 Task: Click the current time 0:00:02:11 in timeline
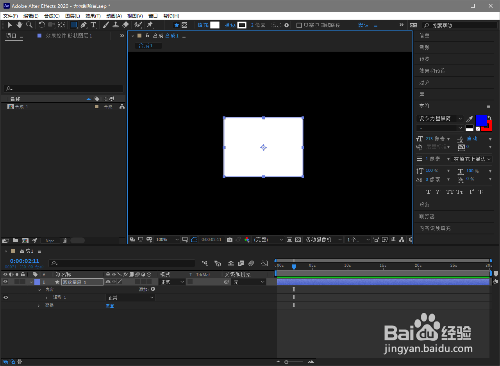pyautogui.click(x=25, y=261)
